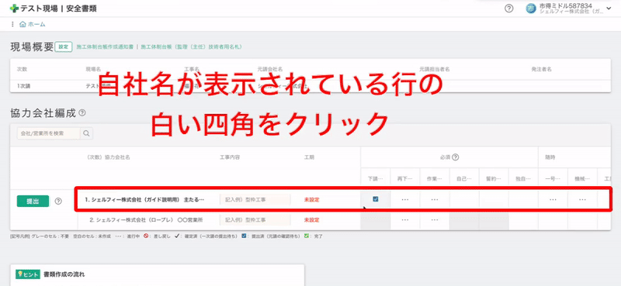
Task: Click the 元請担当者名 header in 現場概要
Action: click(x=435, y=69)
